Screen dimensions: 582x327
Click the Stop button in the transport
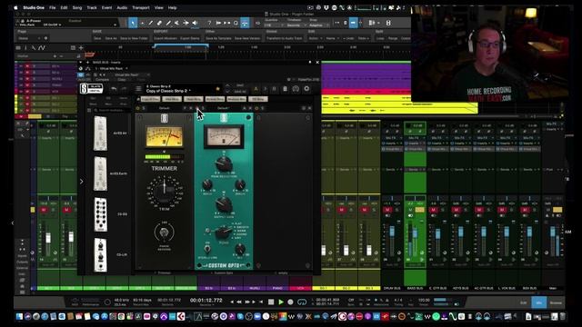tap(271, 302)
